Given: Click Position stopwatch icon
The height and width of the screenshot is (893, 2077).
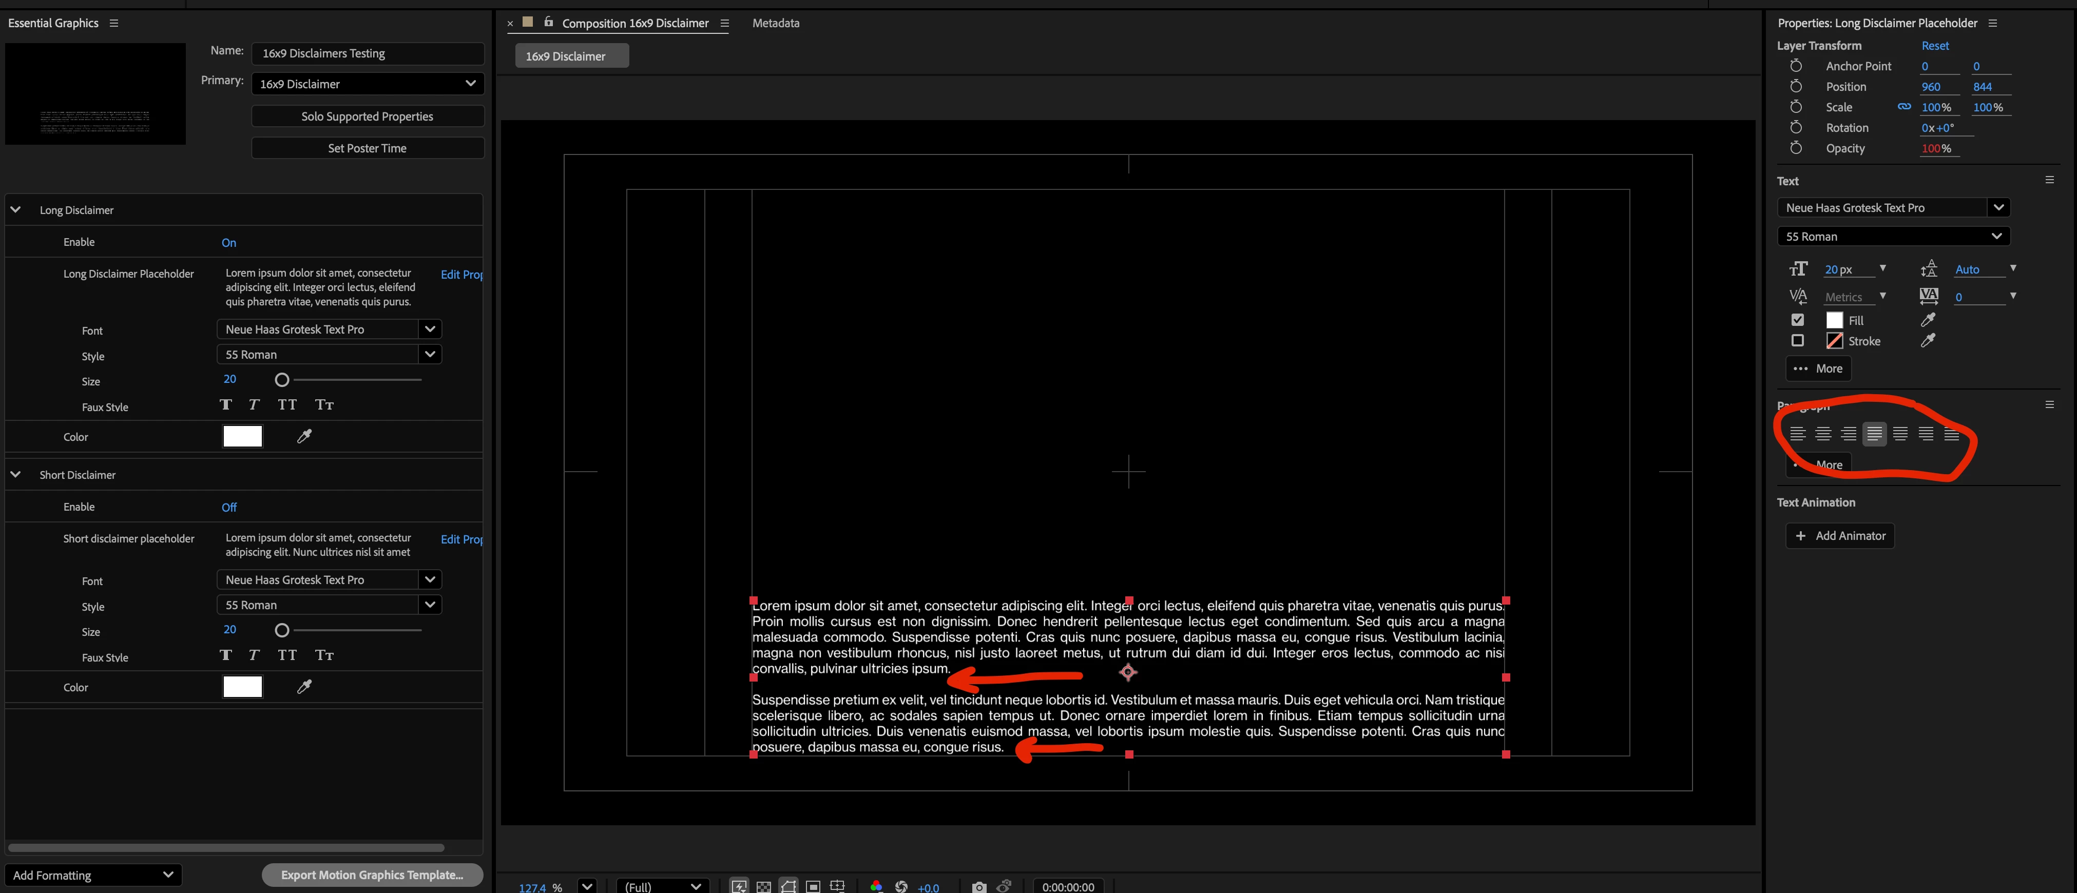Looking at the screenshot, I should tap(1796, 86).
